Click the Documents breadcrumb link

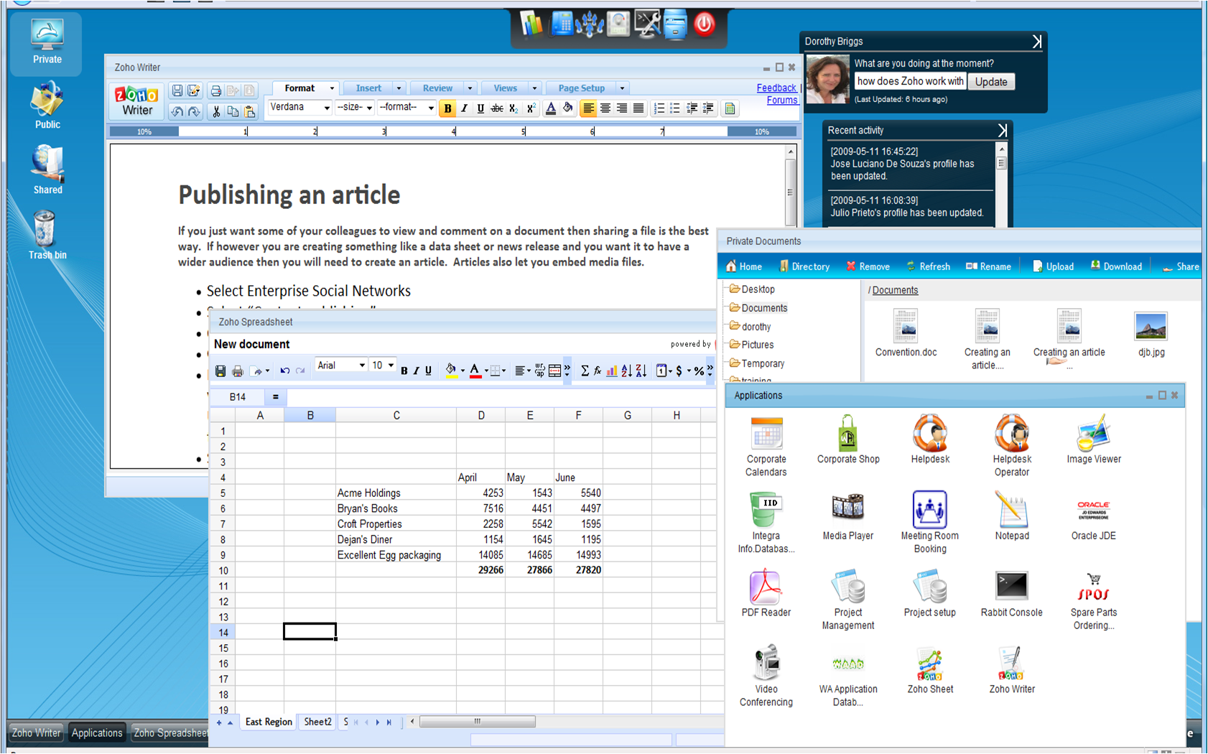click(x=895, y=290)
